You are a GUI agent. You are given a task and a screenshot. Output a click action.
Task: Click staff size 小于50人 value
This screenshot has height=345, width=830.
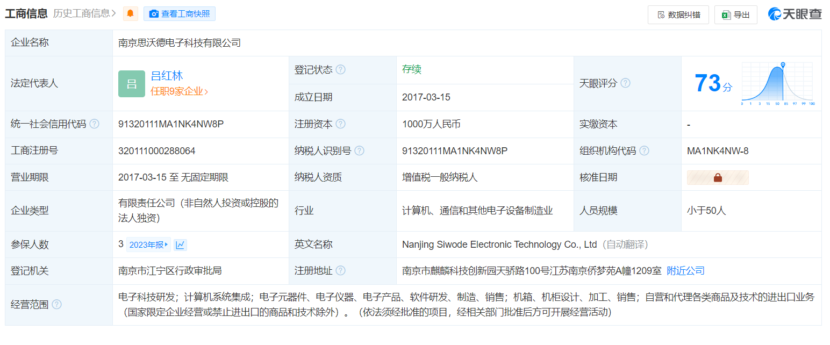click(x=706, y=211)
